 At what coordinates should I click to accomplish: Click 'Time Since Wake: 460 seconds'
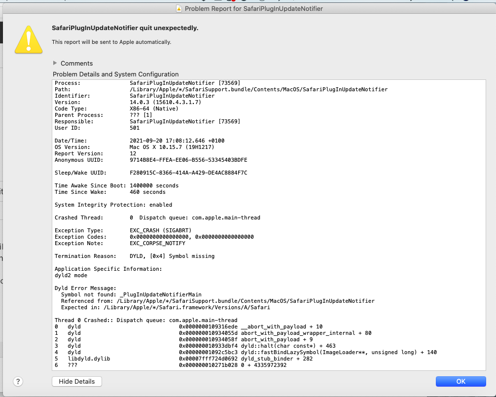110,192
